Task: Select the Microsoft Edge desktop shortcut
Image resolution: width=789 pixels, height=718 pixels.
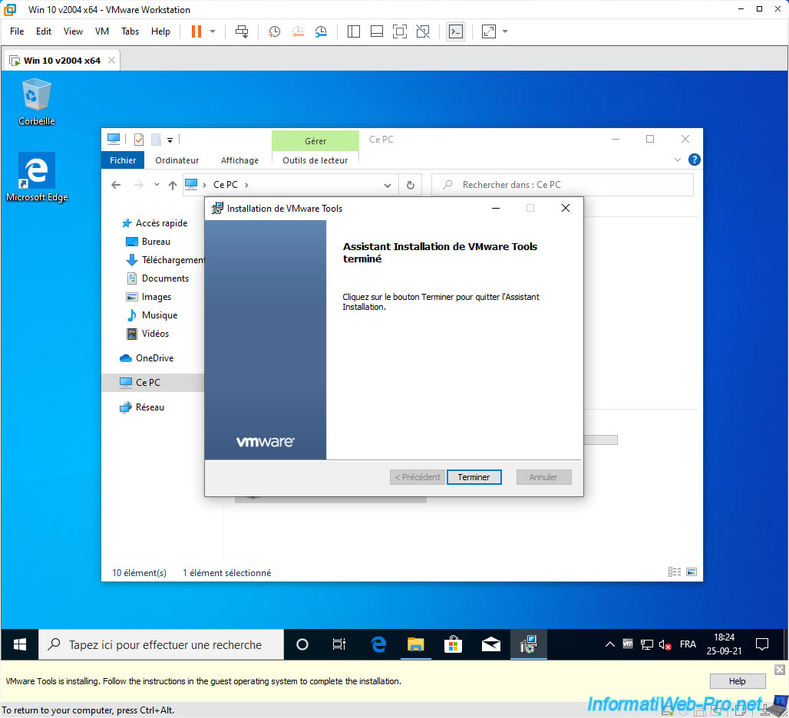Action: [x=37, y=177]
